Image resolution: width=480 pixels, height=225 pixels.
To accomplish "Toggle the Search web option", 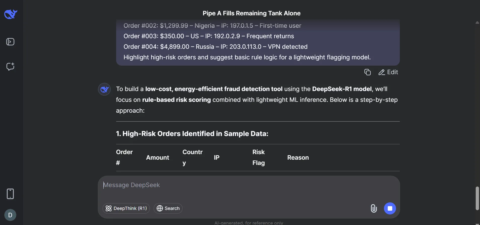I will [168, 208].
